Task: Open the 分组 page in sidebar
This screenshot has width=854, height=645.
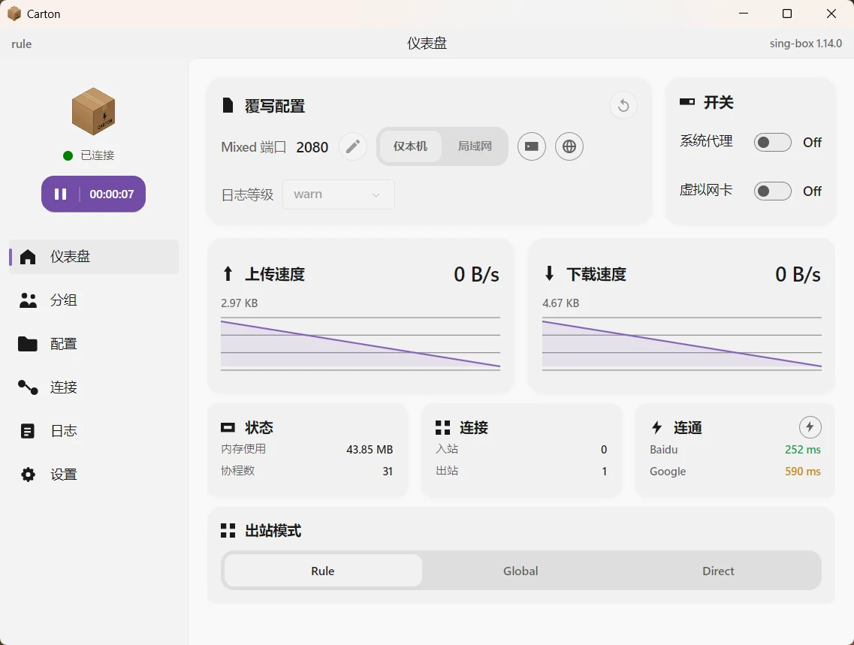Action: pyautogui.click(x=94, y=300)
